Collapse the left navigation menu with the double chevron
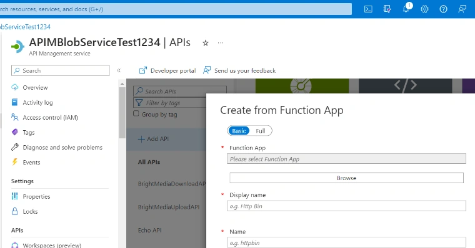Screen dimensions: 475x248 (119, 70)
